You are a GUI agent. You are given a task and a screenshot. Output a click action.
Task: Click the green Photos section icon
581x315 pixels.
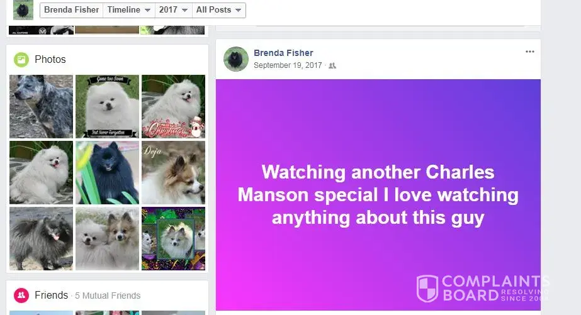(21, 60)
